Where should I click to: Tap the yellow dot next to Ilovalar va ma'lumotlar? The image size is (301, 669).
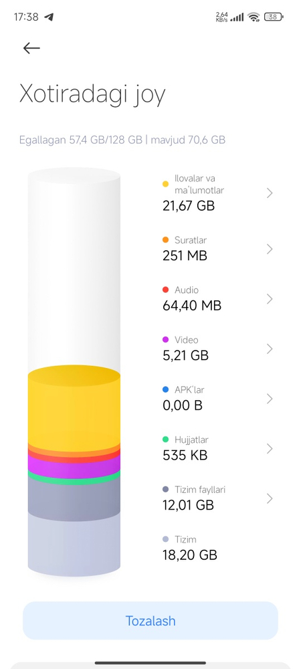click(166, 185)
